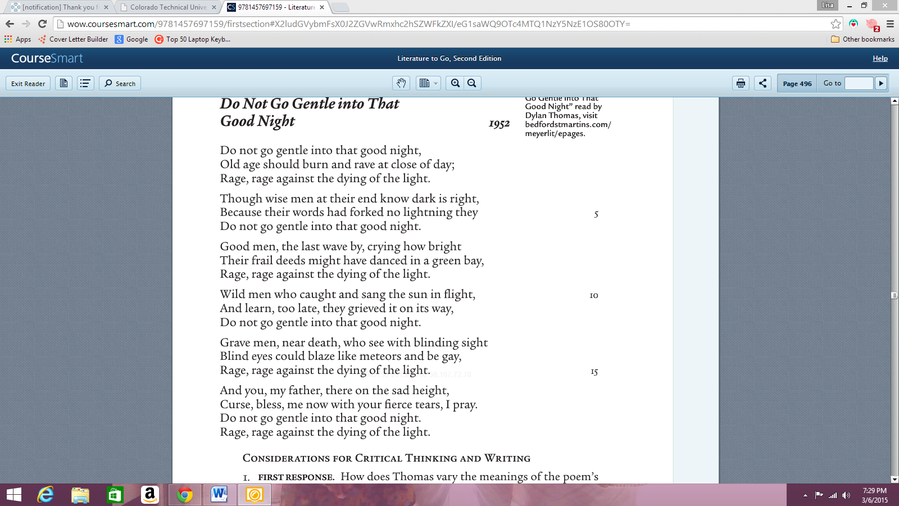The image size is (899, 506).
Task: Open the Other bookmarks folder
Action: (x=862, y=39)
